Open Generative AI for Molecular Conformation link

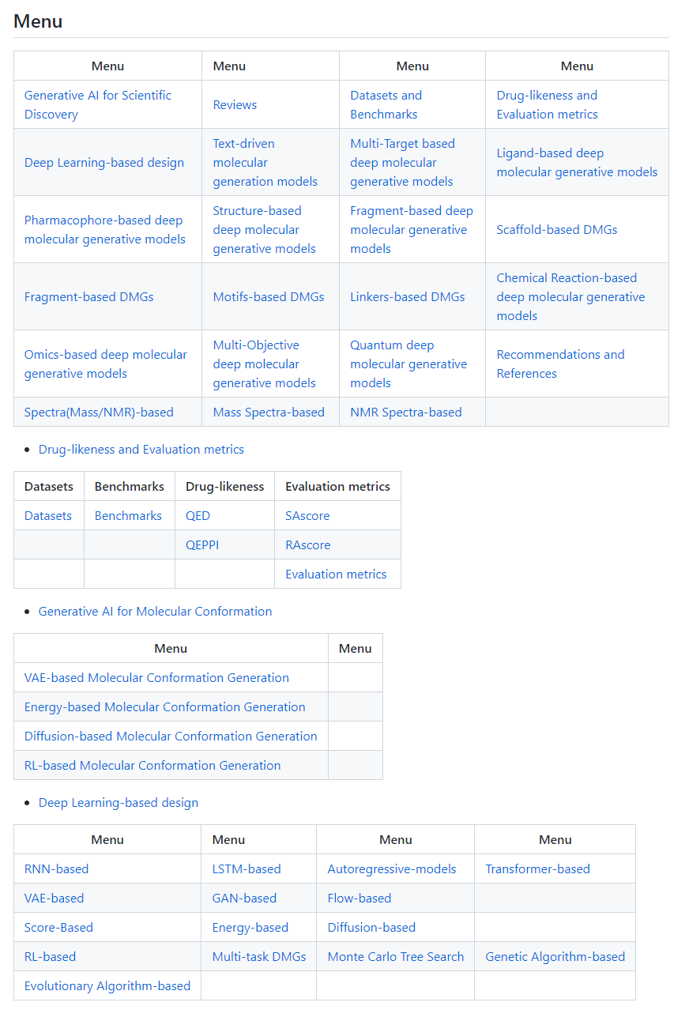click(155, 611)
